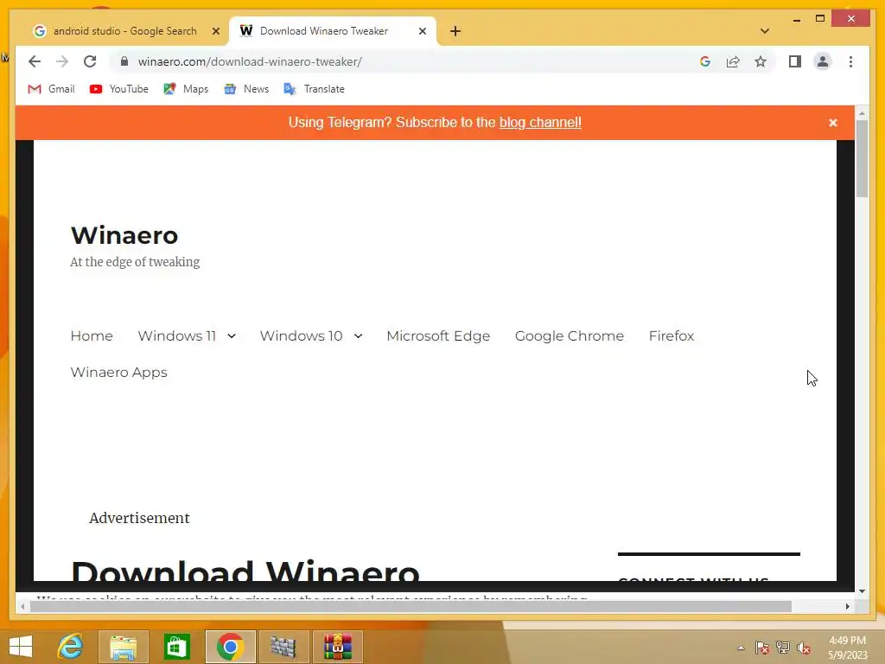Follow the blog channel link
Viewport: 885px width, 664px height.
[540, 123]
